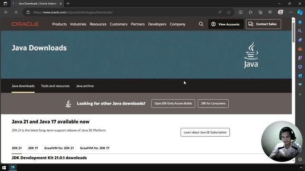Open Edge Settings and more menu
The image size is (305, 171).
(x=291, y=12)
